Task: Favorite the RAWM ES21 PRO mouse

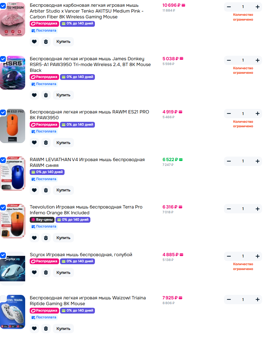Action: coord(34,143)
